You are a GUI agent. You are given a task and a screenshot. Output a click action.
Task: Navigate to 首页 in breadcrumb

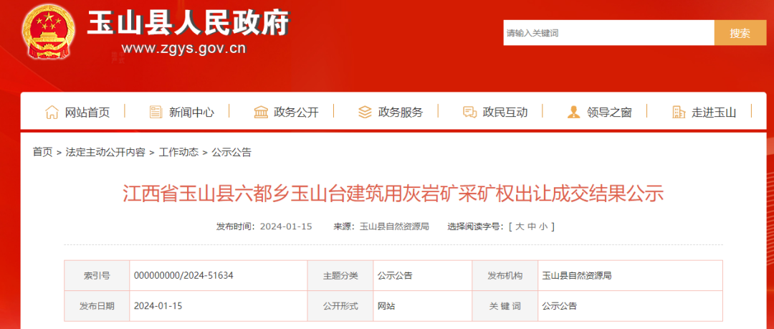click(42, 152)
